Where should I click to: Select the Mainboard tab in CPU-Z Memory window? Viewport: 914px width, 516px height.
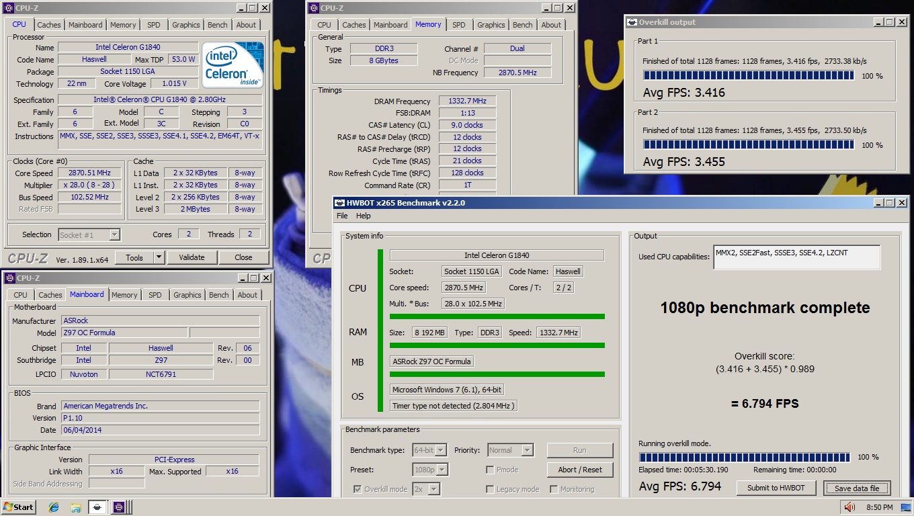pyautogui.click(x=390, y=25)
